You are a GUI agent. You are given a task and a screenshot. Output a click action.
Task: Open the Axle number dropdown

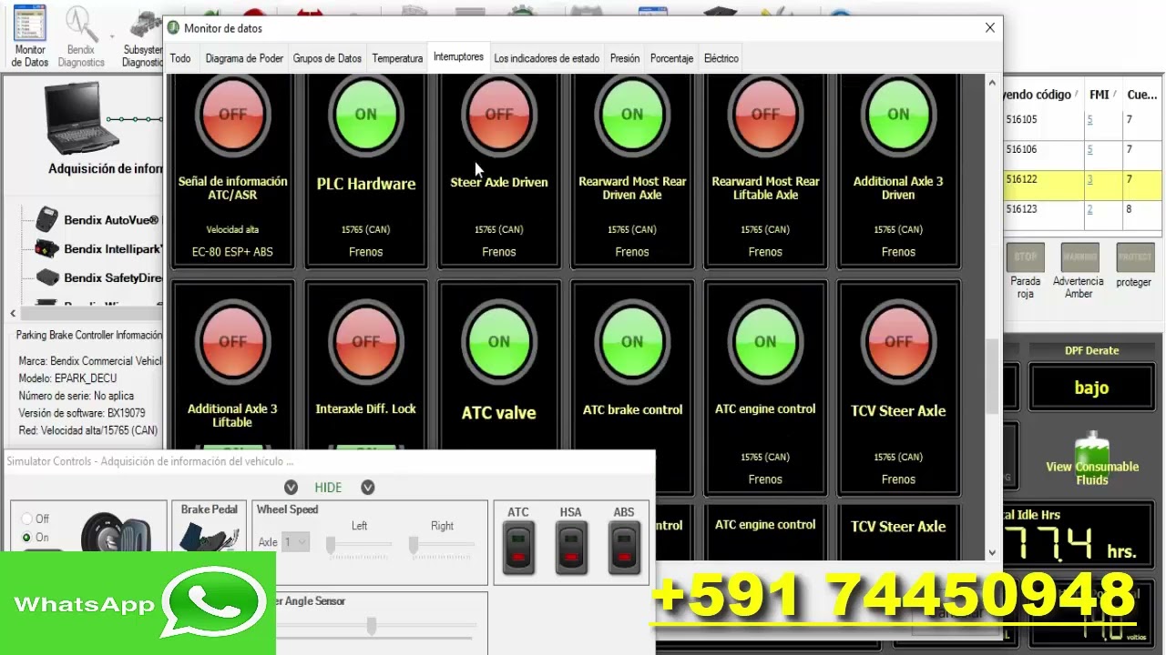click(x=296, y=542)
